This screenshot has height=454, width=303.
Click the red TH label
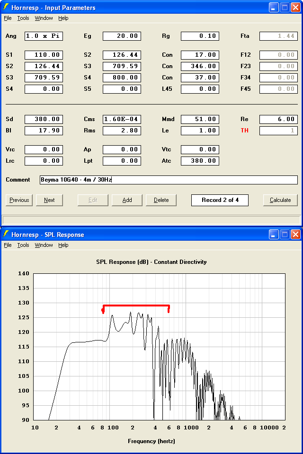244,131
